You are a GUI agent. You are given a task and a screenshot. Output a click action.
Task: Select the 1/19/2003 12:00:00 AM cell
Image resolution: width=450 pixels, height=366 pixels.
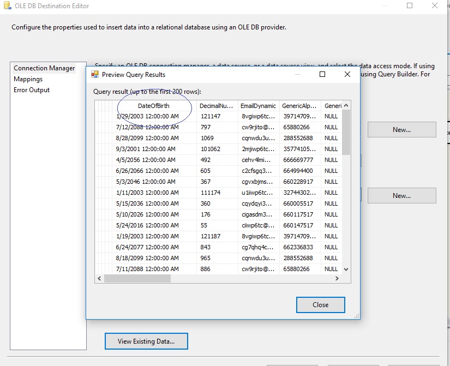(154, 236)
